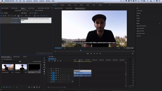This screenshot has height=91, width=162.
Task: Click the New Bin folder icon
Action: (x=34, y=87)
